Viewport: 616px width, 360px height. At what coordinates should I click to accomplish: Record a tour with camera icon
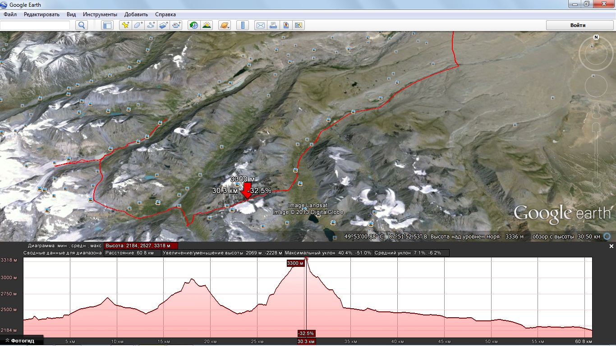coord(176,25)
